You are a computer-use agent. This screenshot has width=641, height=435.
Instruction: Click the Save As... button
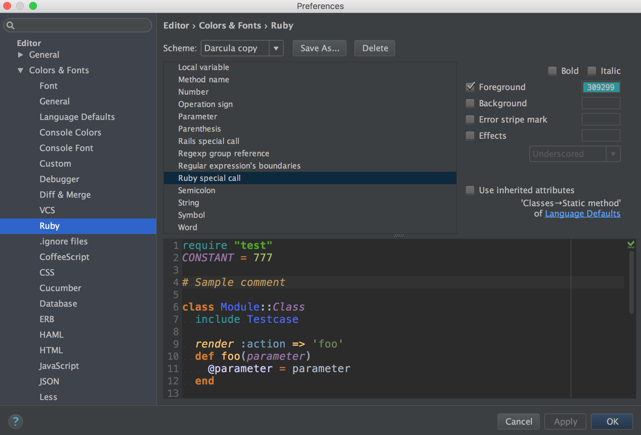point(320,48)
